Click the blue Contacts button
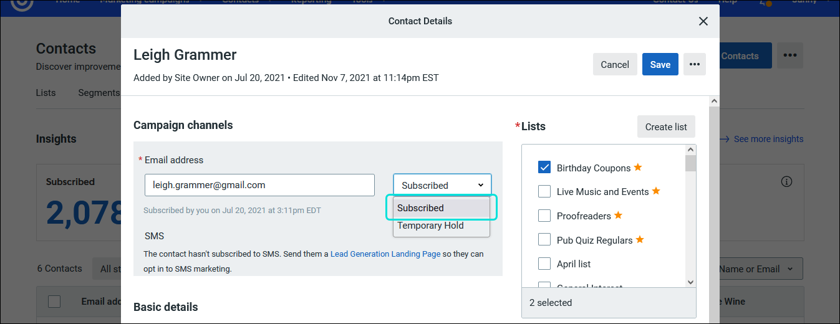 746,55
